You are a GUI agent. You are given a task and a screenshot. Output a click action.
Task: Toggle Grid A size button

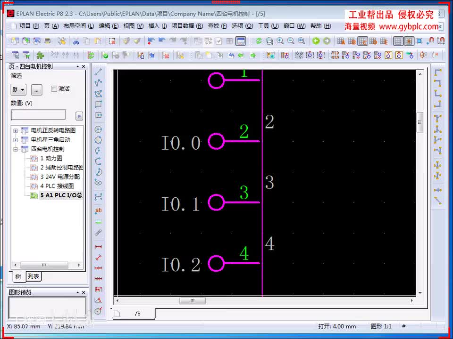341,41
